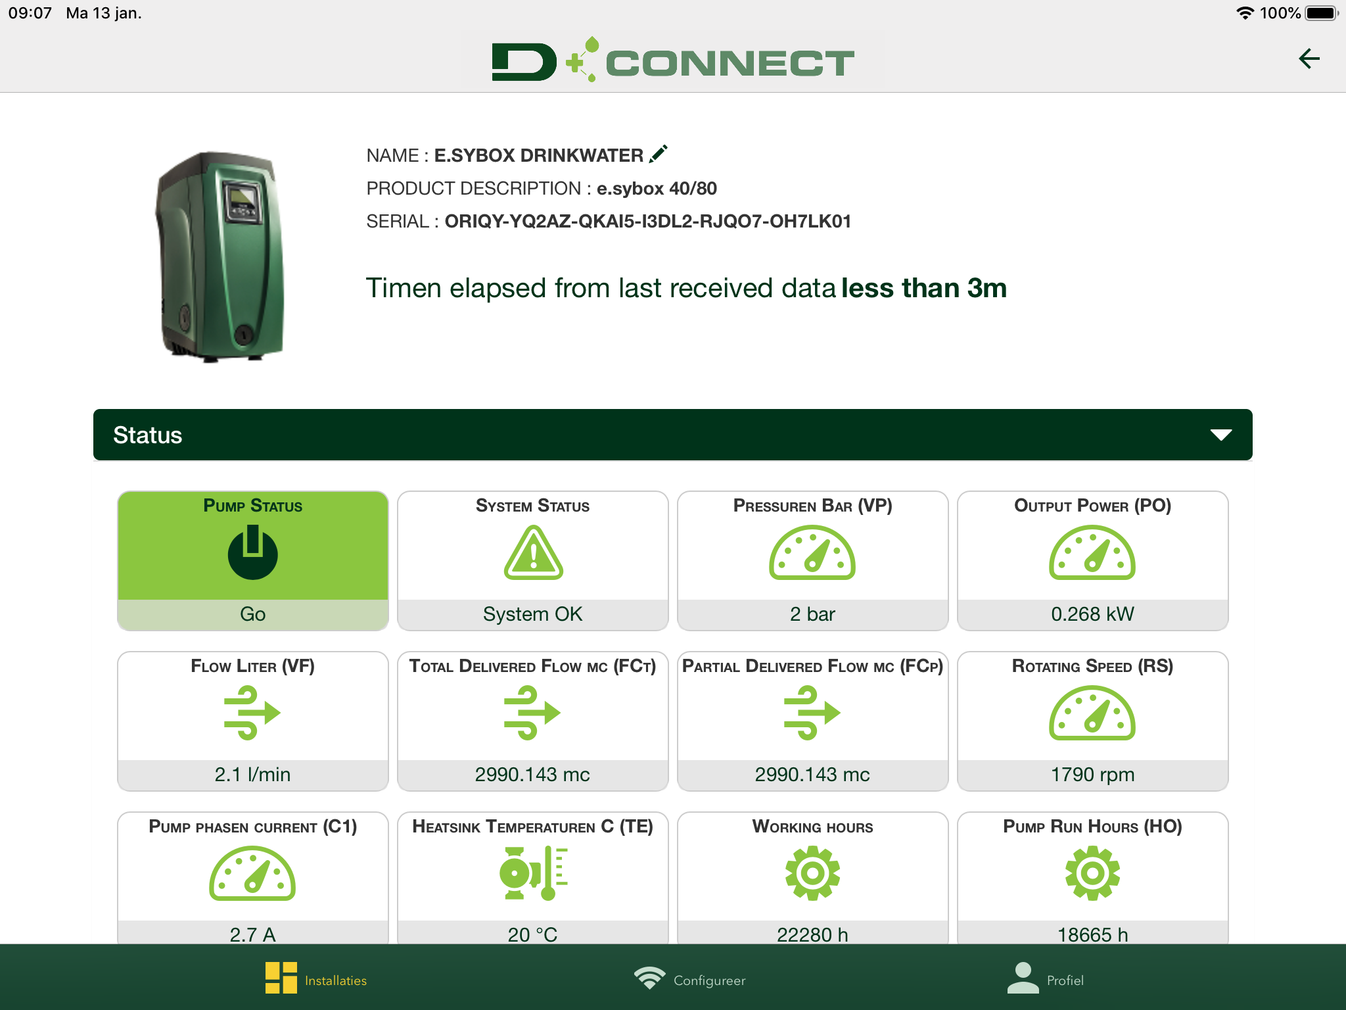Tap the Partial Delivered Flow (FCP) icon

click(812, 713)
